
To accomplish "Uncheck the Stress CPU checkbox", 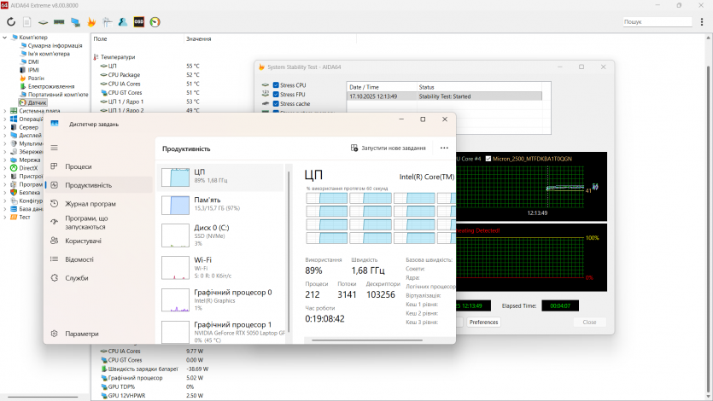I will (x=276, y=85).
